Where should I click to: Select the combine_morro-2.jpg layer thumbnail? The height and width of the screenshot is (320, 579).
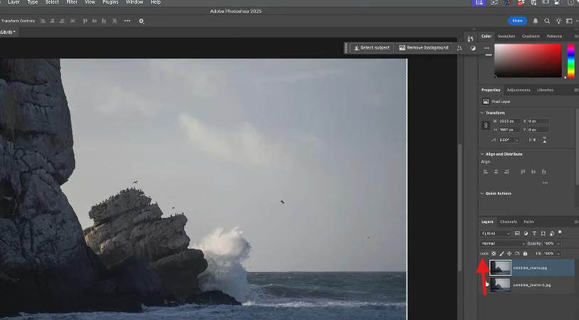point(501,285)
